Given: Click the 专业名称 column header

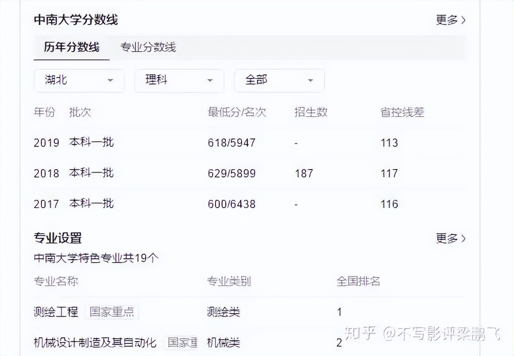Looking at the screenshot, I should [56, 281].
